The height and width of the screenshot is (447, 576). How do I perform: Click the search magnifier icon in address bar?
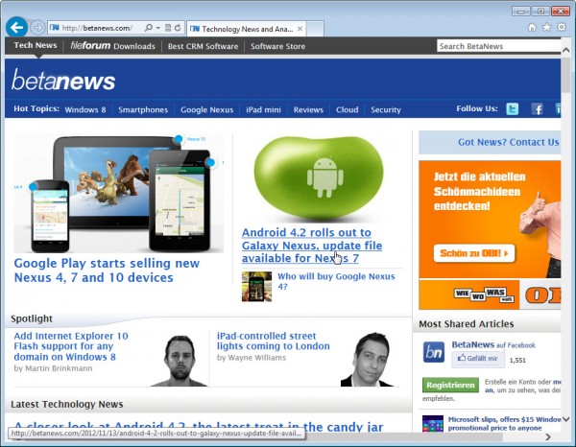point(149,28)
